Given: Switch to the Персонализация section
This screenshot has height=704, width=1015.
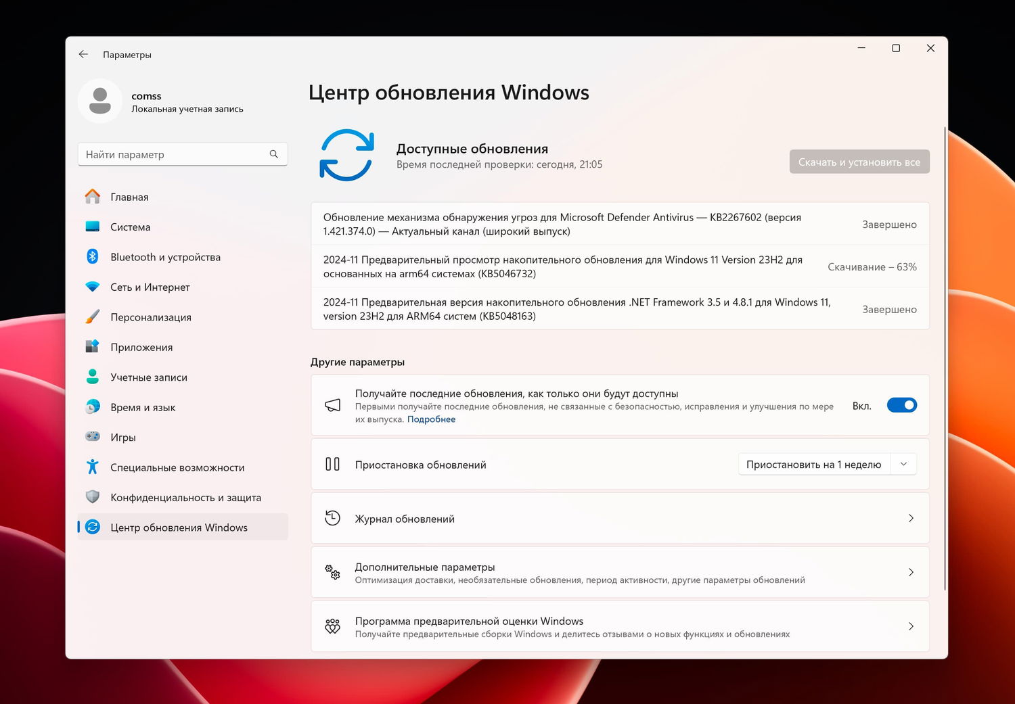Looking at the screenshot, I should coord(183,317).
